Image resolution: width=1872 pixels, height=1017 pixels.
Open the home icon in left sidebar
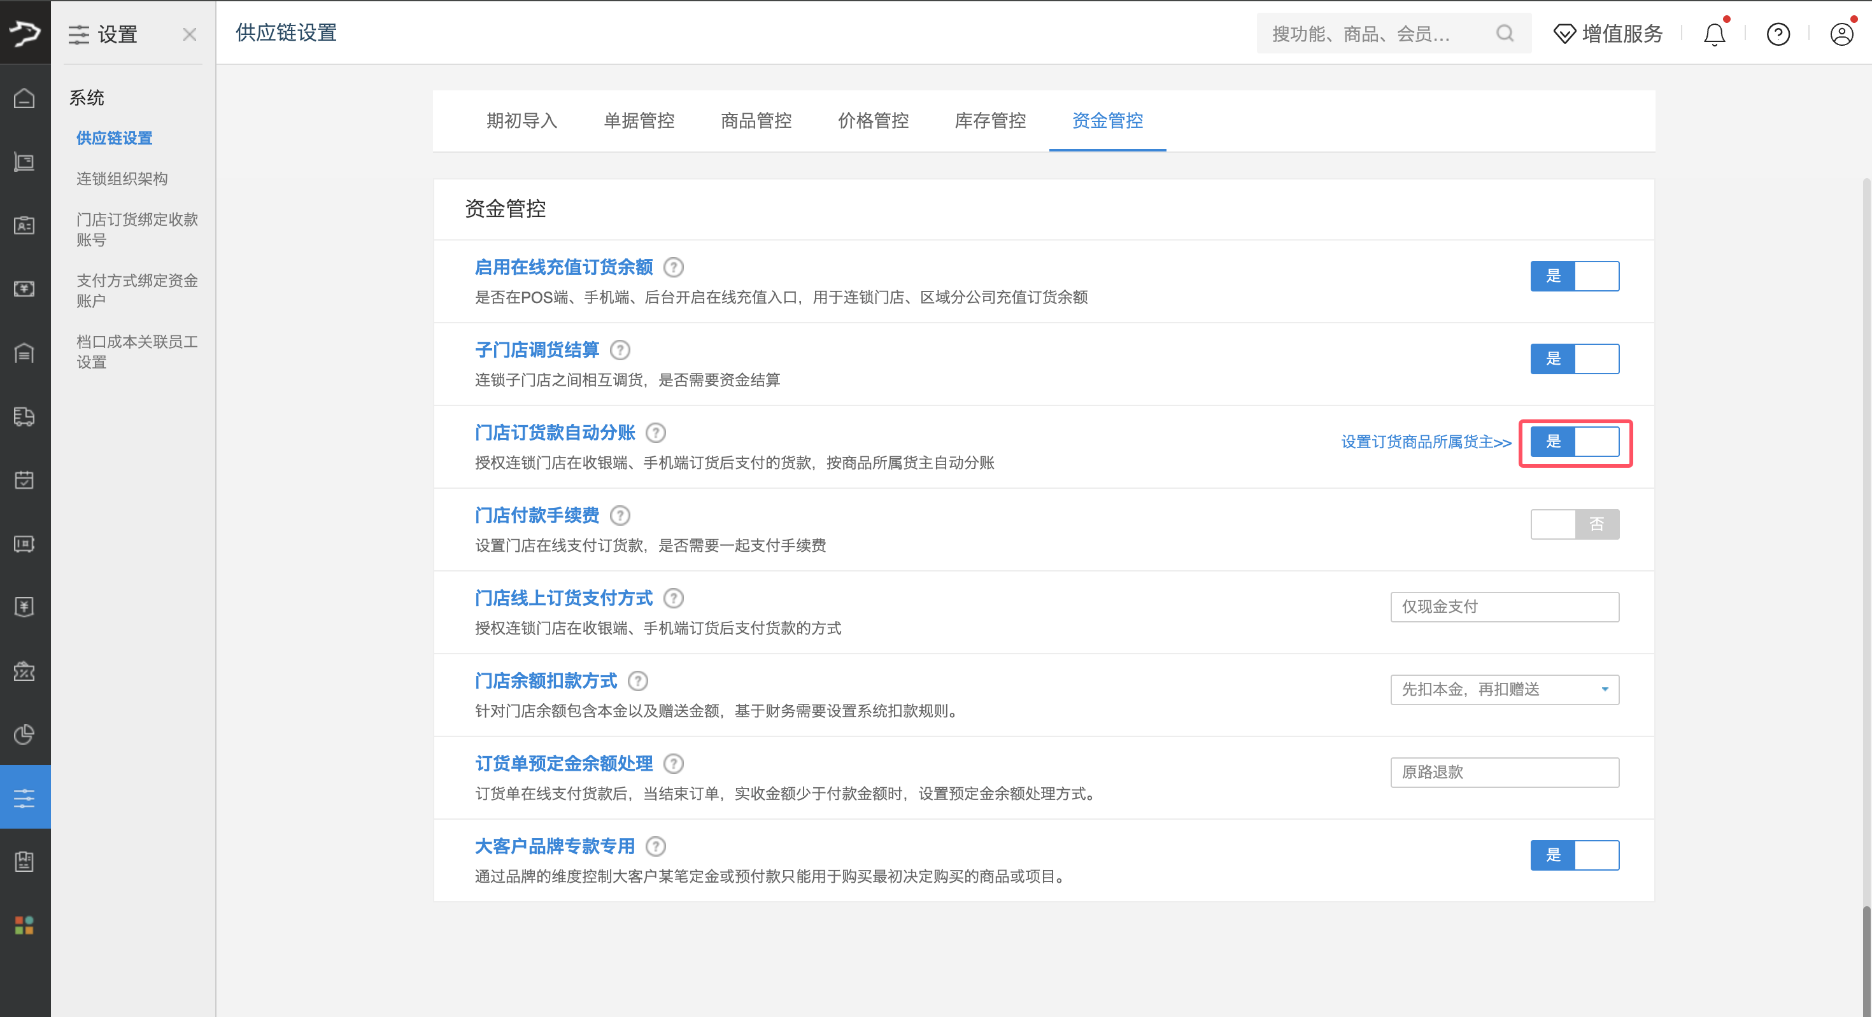tap(25, 98)
